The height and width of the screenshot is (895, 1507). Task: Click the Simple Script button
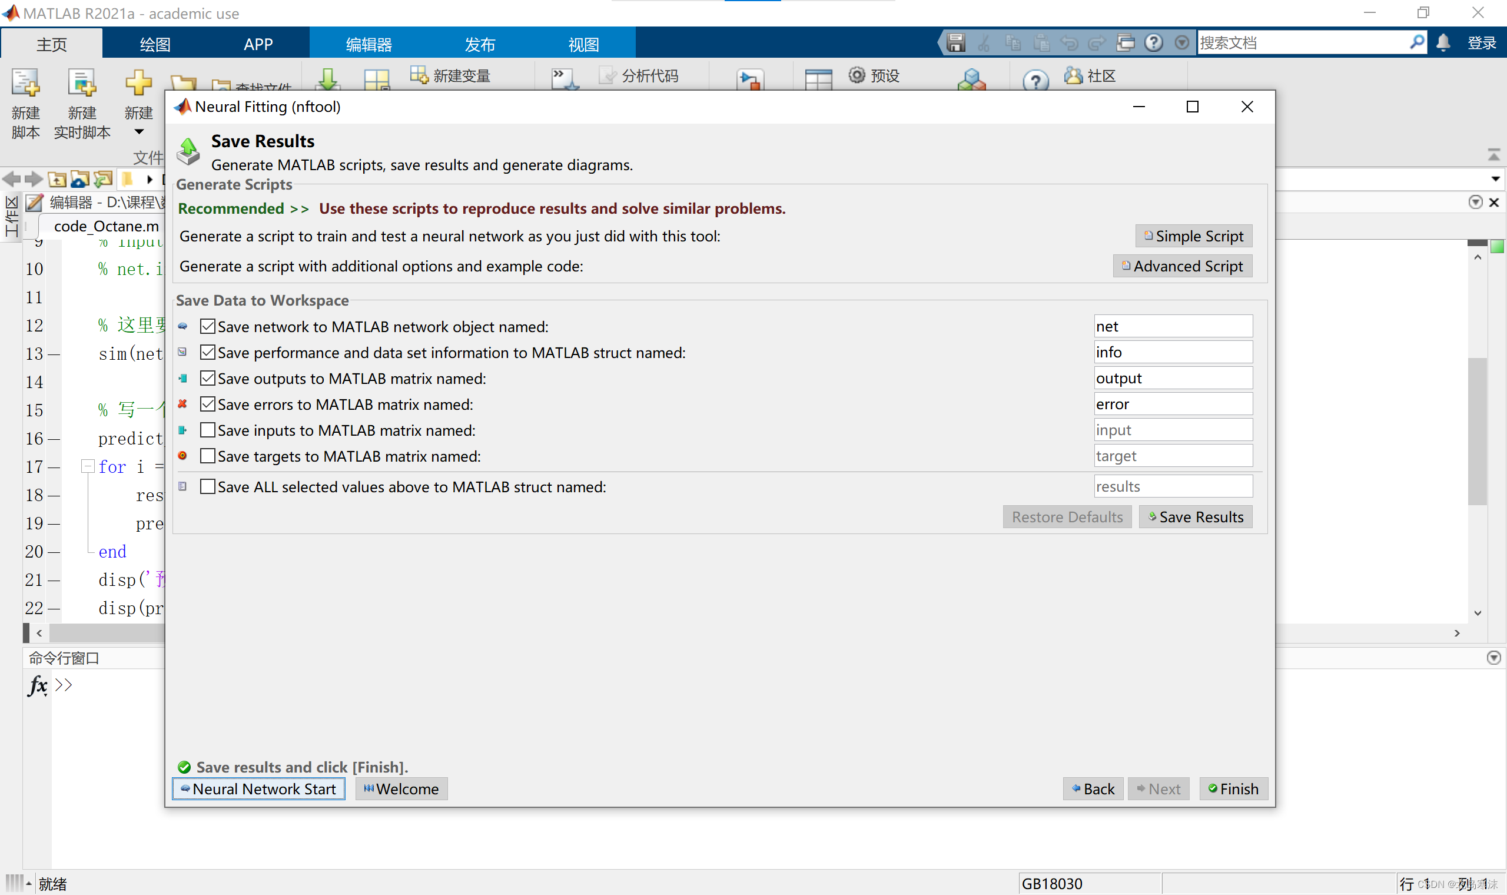click(1194, 236)
